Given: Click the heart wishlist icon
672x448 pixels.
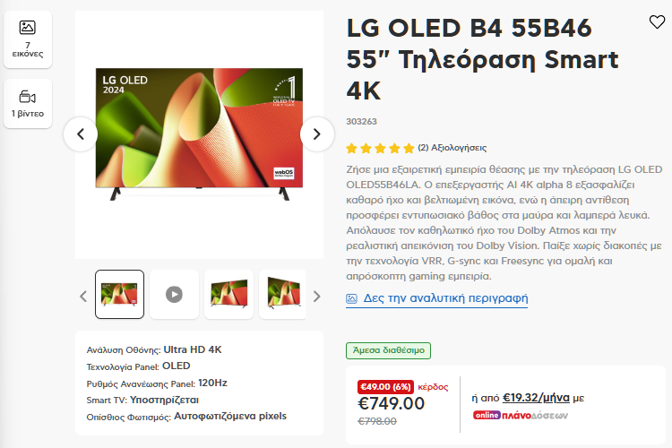Looking at the screenshot, I should [x=657, y=22].
